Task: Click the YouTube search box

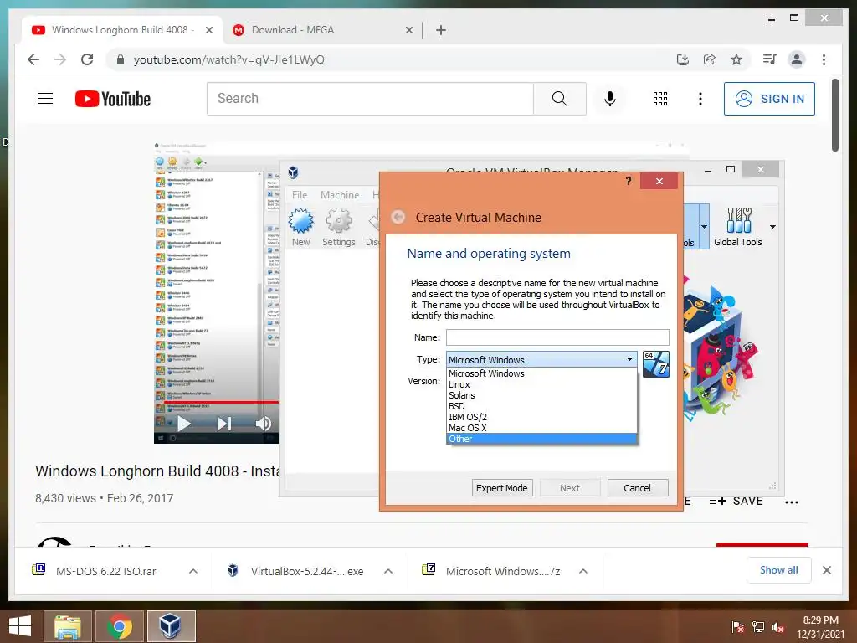Action: (370, 99)
